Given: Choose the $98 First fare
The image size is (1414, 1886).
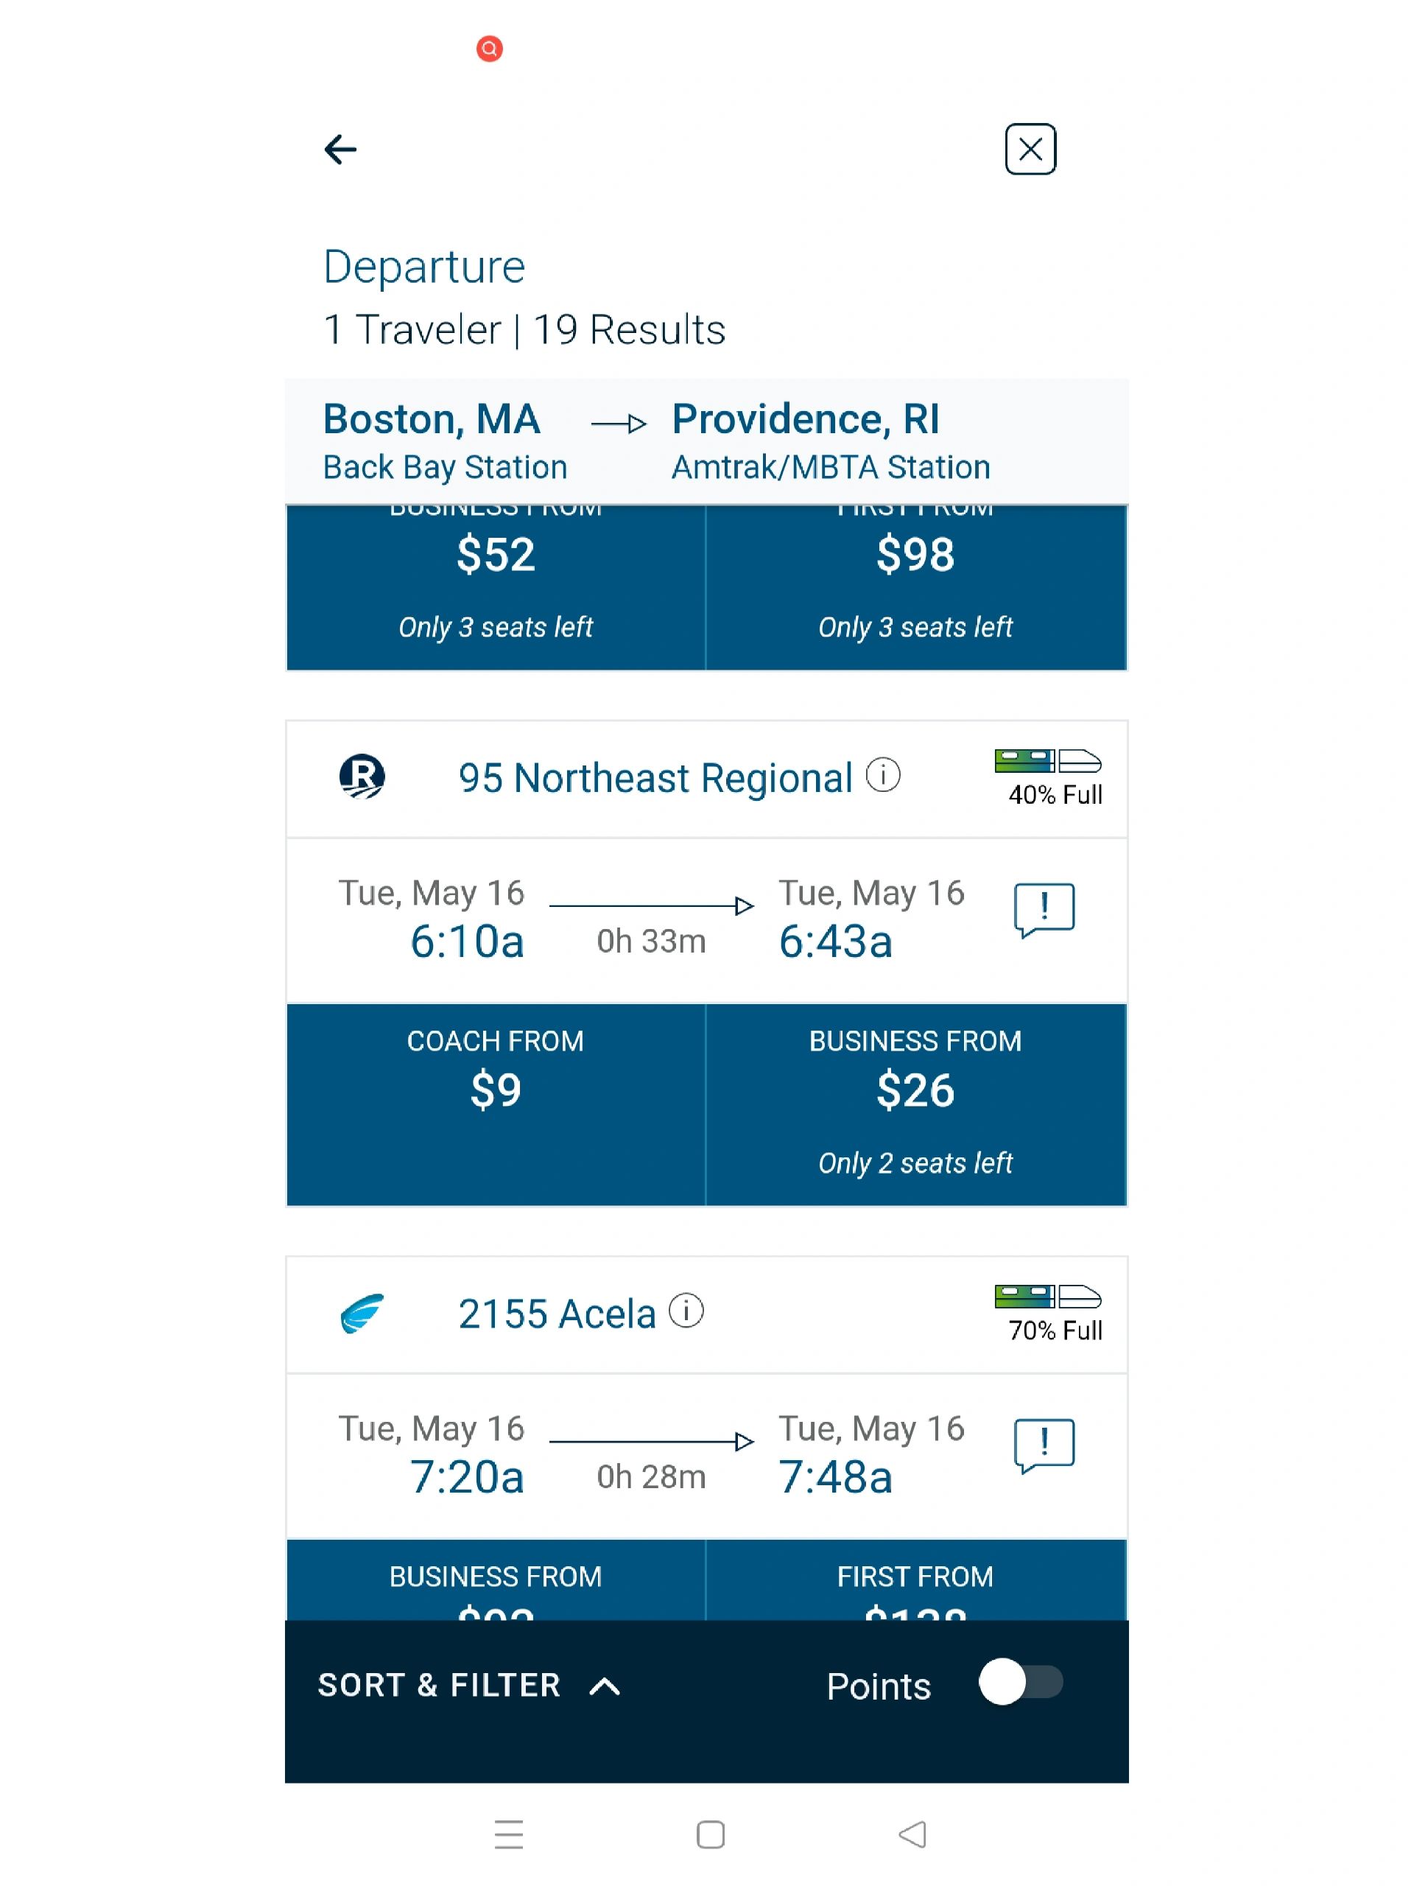Looking at the screenshot, I should pyautogui.click(x=915, y=587).
